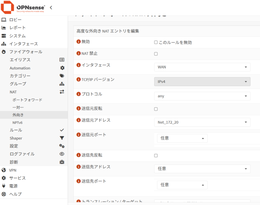Click the info icon beside NAT 禁止
Screen dimensions: 260x205
click(78, 54)
